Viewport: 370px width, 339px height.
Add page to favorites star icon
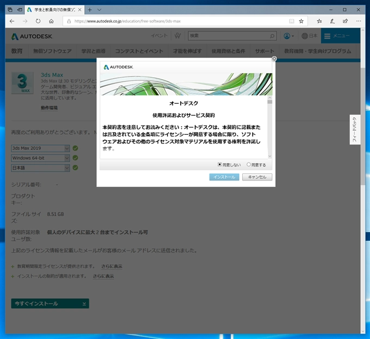point(301,21)
